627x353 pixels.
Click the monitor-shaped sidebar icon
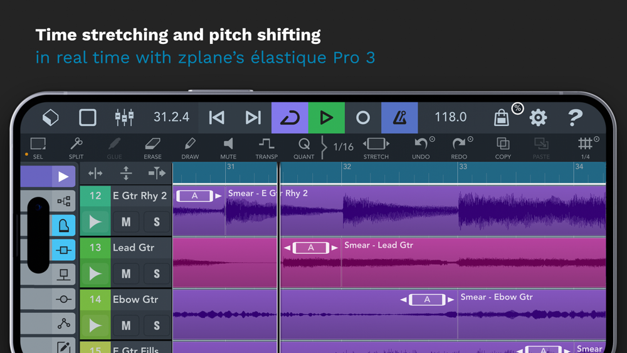click(63, 275)
